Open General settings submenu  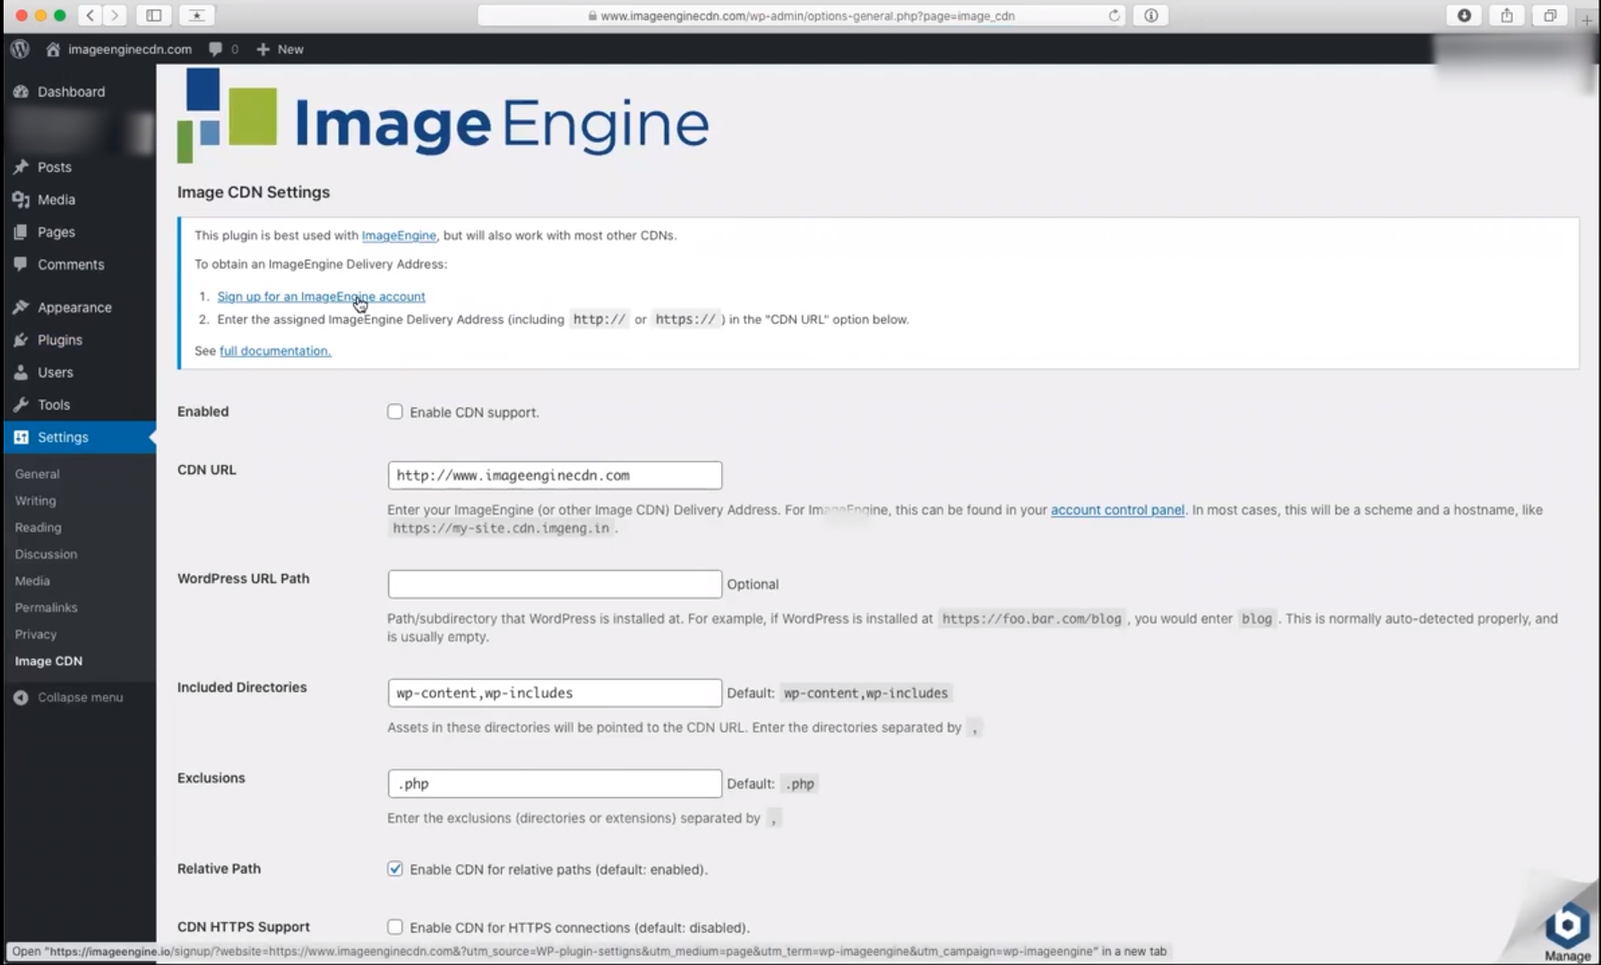(37, 474)
